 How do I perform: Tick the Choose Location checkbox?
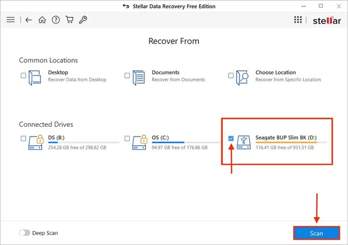click(231, 76)
